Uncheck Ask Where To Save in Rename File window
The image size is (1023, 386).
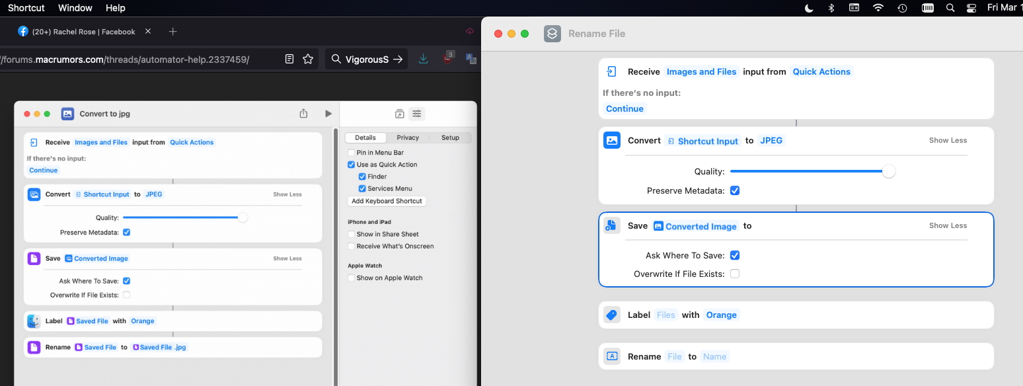[x=735, y=255]
